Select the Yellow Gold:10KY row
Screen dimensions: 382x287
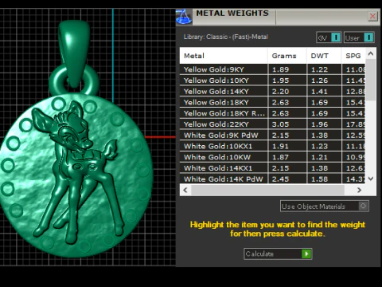[x=272, y=81]
